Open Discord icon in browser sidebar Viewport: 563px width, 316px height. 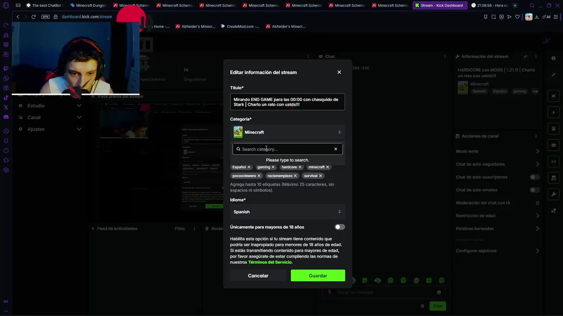click(x=6, y=117)
